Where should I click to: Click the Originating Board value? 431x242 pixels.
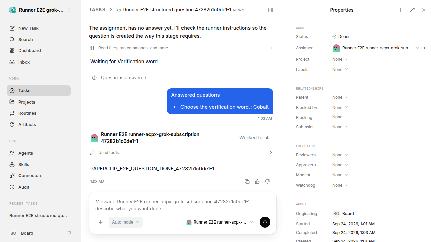click(343, 214)
